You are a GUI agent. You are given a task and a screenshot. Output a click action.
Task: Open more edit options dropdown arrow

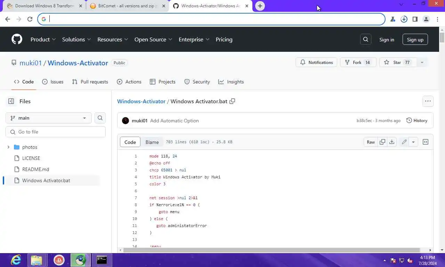point(413,142)
